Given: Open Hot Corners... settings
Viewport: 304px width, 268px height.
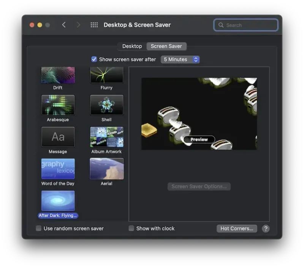Looking at the screenshot, I should coord(237,229).
